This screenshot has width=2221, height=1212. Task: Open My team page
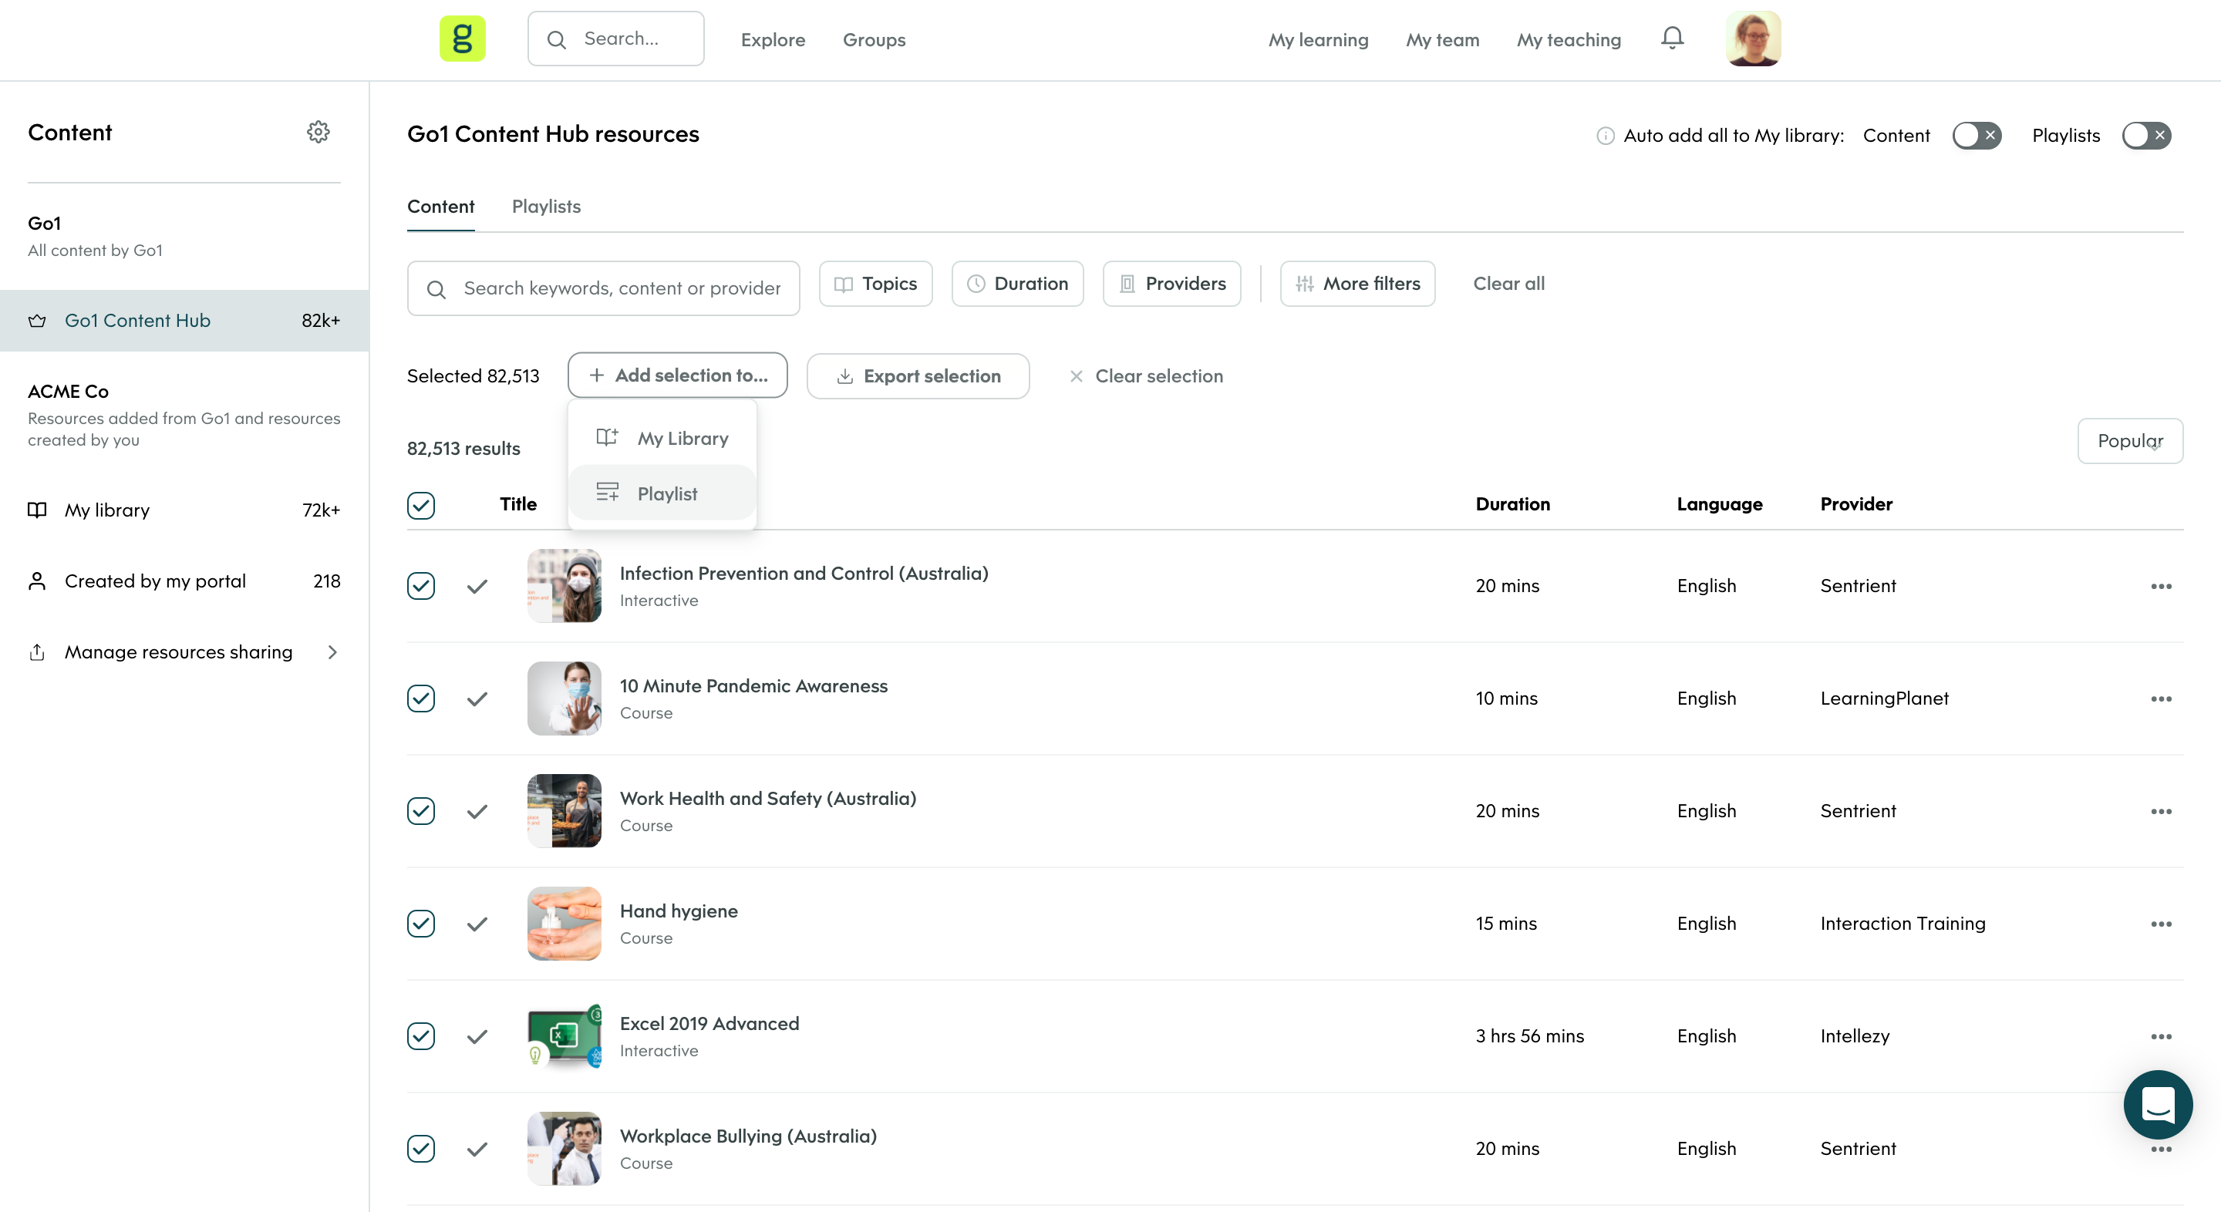(x=1441, y=39)
